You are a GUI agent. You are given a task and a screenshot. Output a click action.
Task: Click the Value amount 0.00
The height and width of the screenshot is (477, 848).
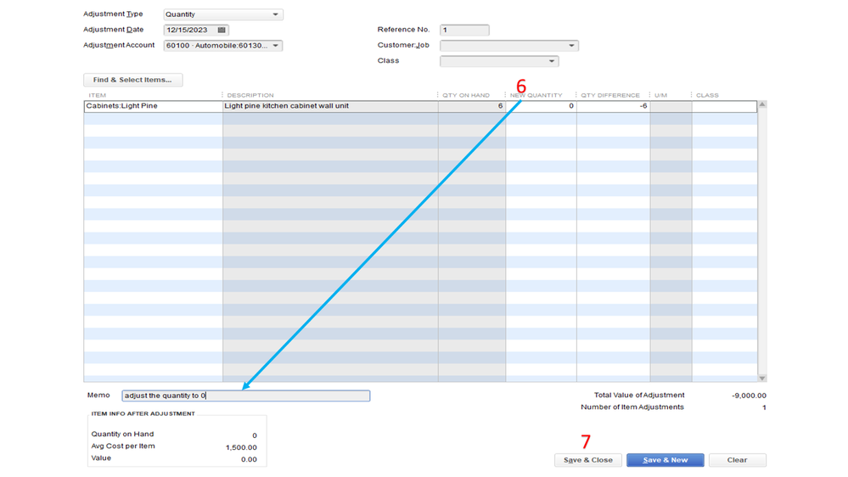pos(249,460)
